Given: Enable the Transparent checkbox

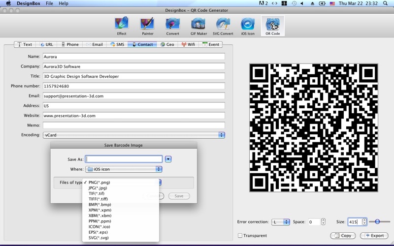Looking at the screenshot, I should pos(240,236).
